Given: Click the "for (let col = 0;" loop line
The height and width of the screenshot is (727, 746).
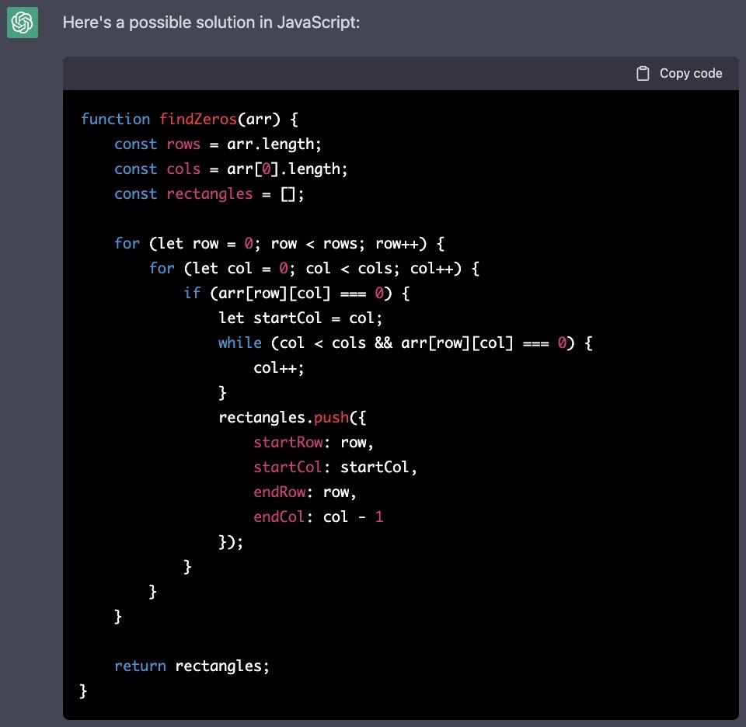Looking at the screenshot, I should tap(314, 268).
